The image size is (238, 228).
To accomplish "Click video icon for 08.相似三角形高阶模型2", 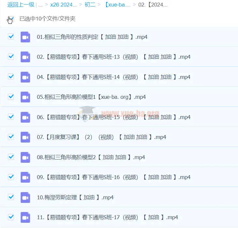I will coord(25,157).
